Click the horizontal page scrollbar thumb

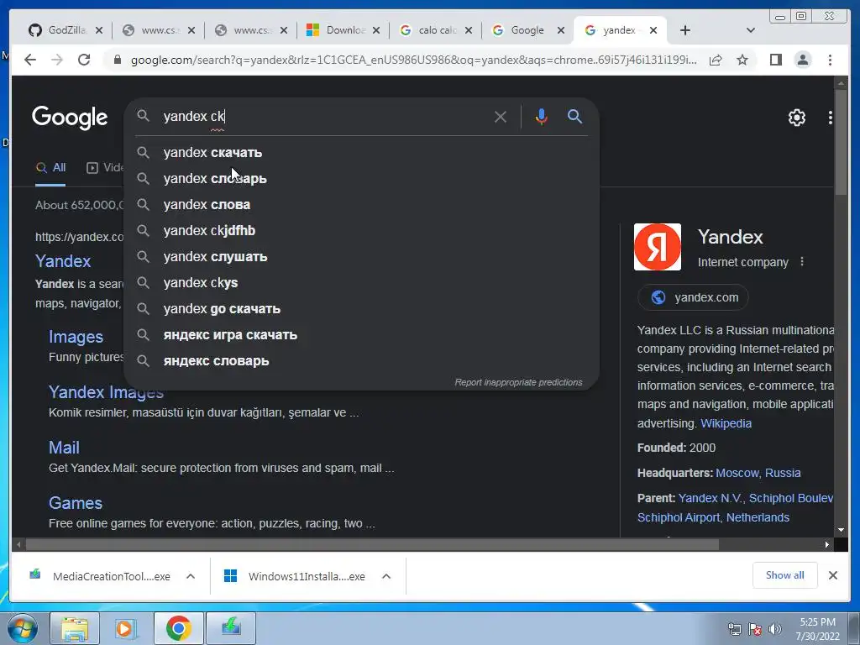372,544
